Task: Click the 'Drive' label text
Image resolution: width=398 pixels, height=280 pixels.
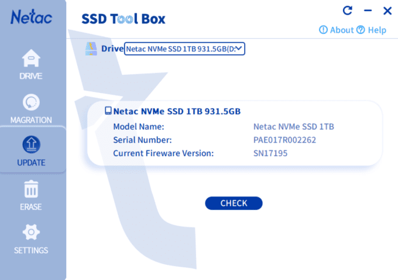Action: pyautogui.click(x=112, y=49)
